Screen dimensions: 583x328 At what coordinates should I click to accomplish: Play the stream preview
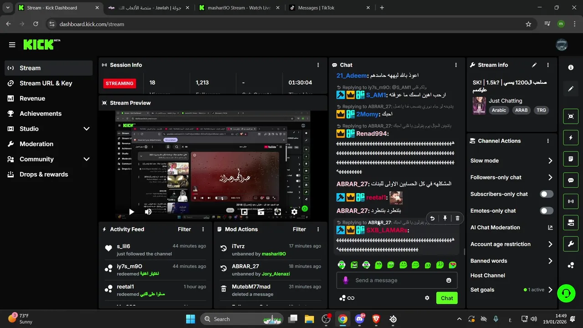click(x=131, y=212)
